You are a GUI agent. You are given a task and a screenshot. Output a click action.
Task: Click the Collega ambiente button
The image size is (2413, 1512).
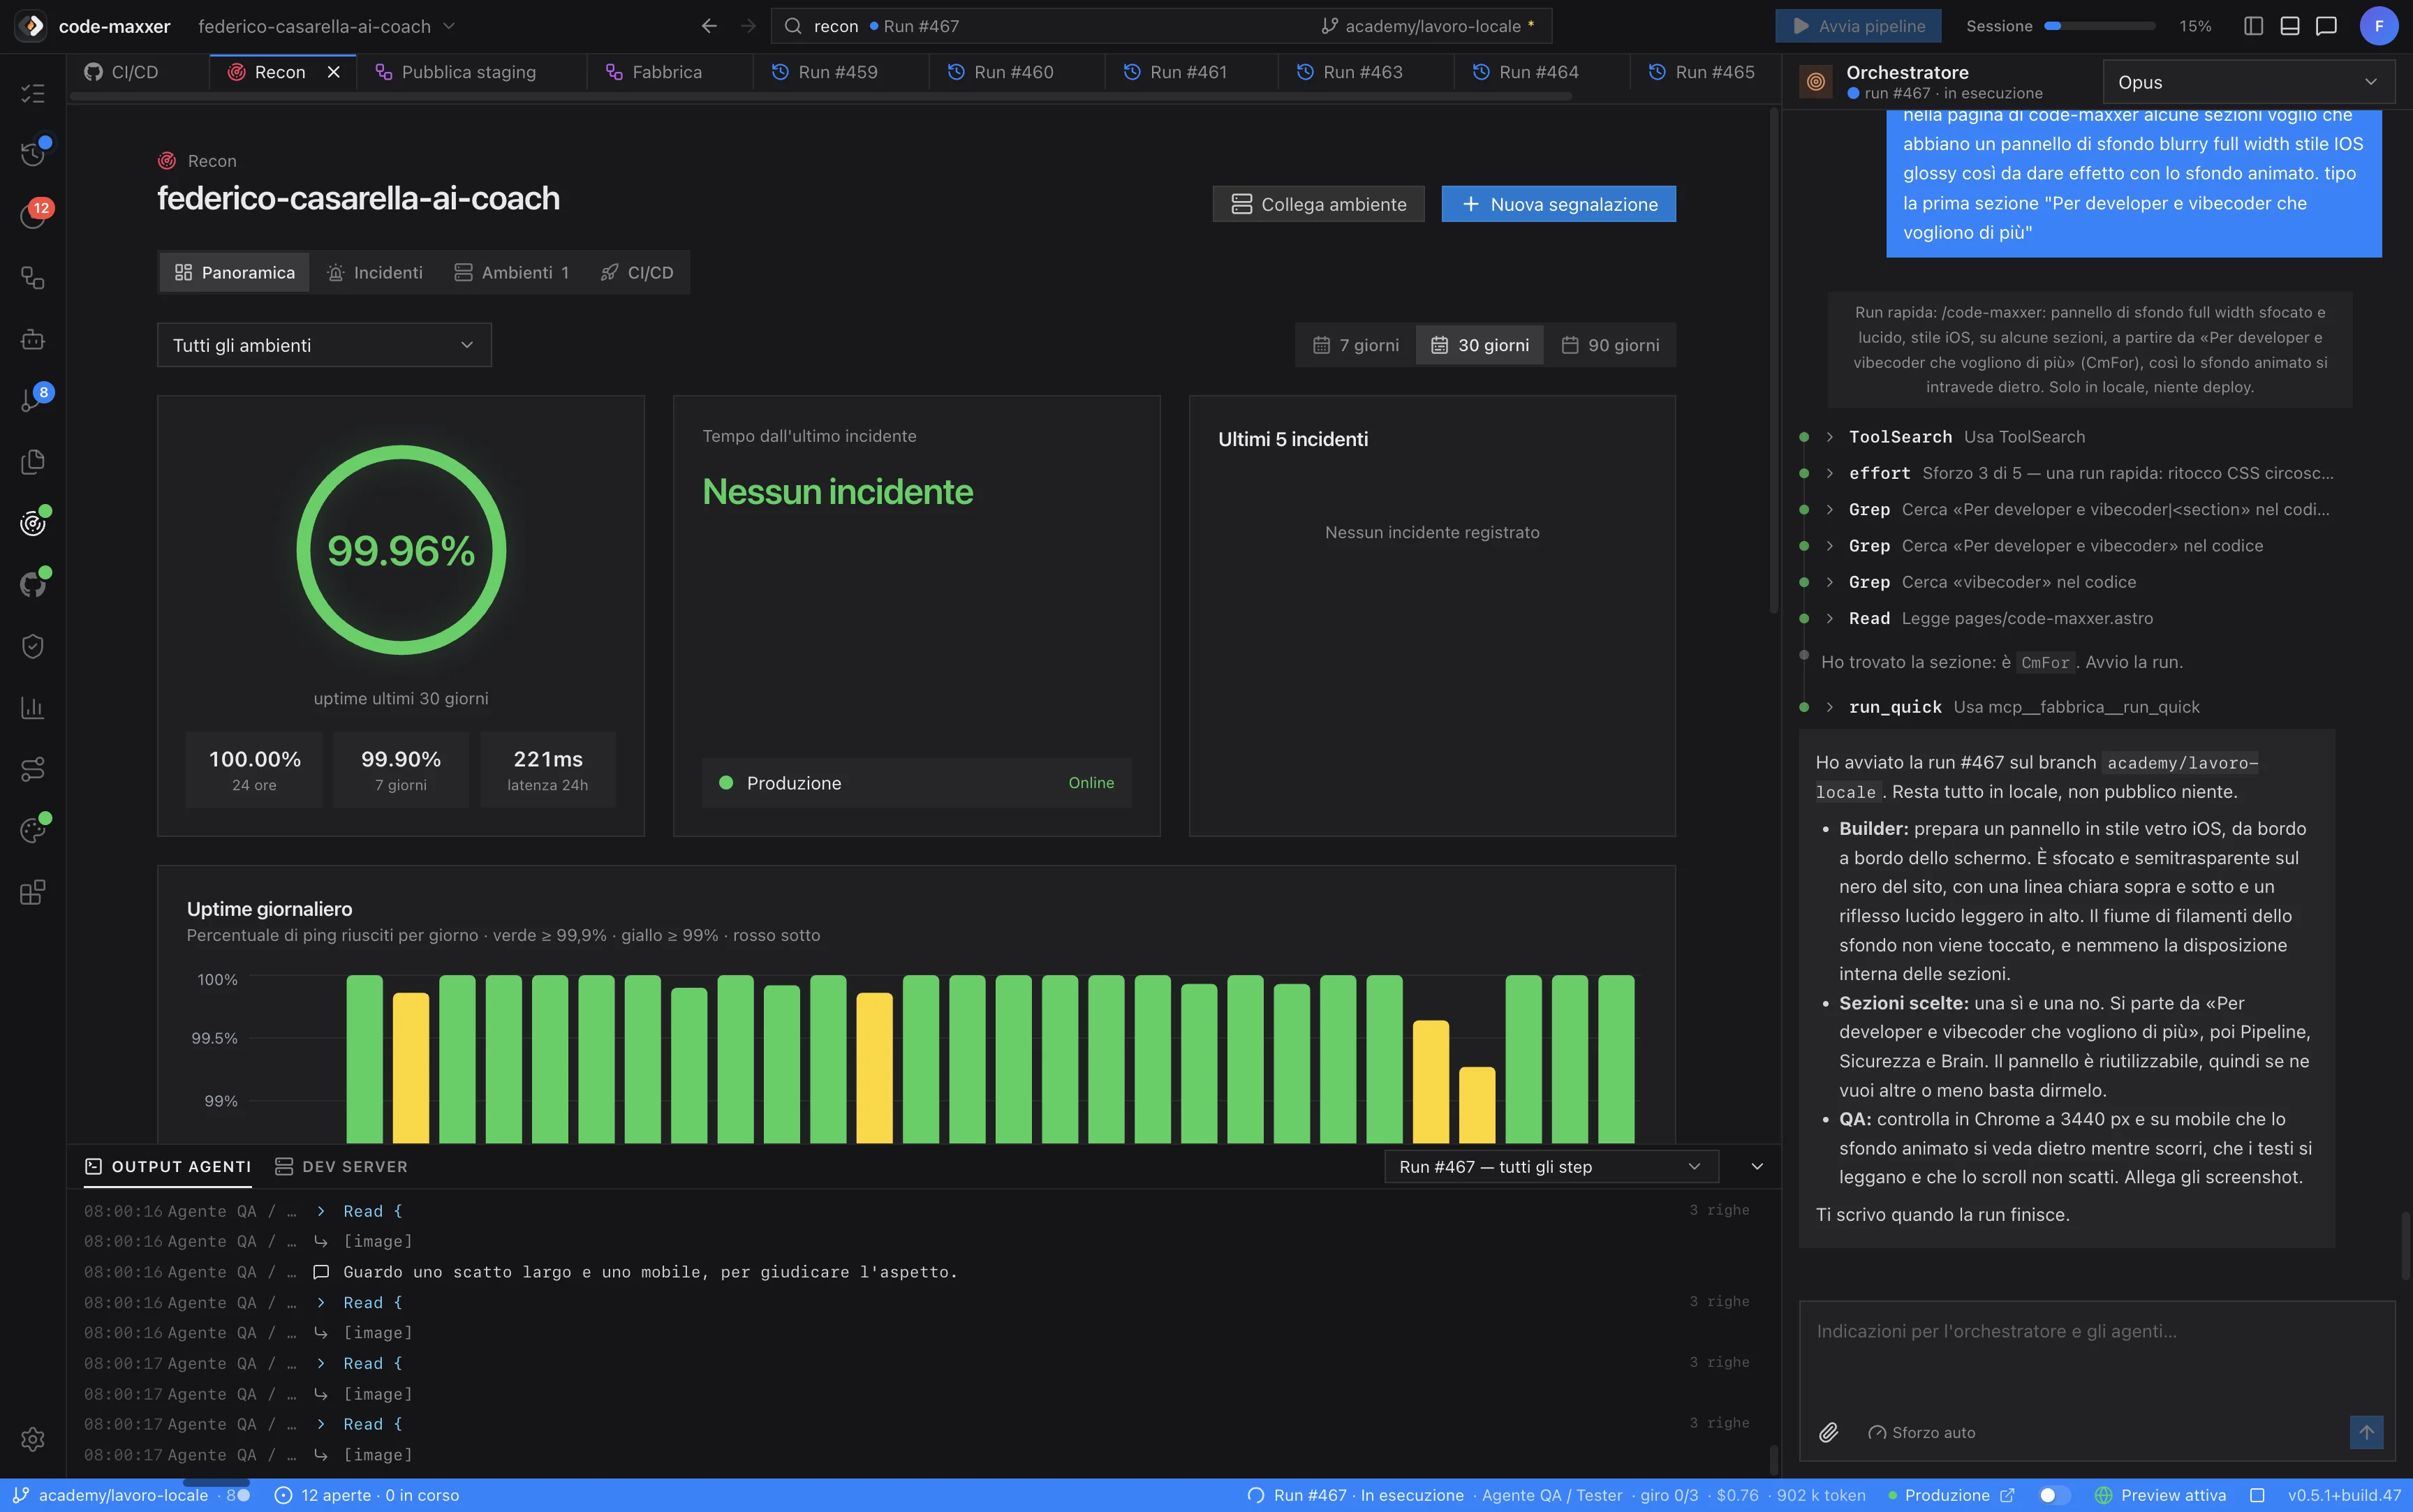[1318, 204]
